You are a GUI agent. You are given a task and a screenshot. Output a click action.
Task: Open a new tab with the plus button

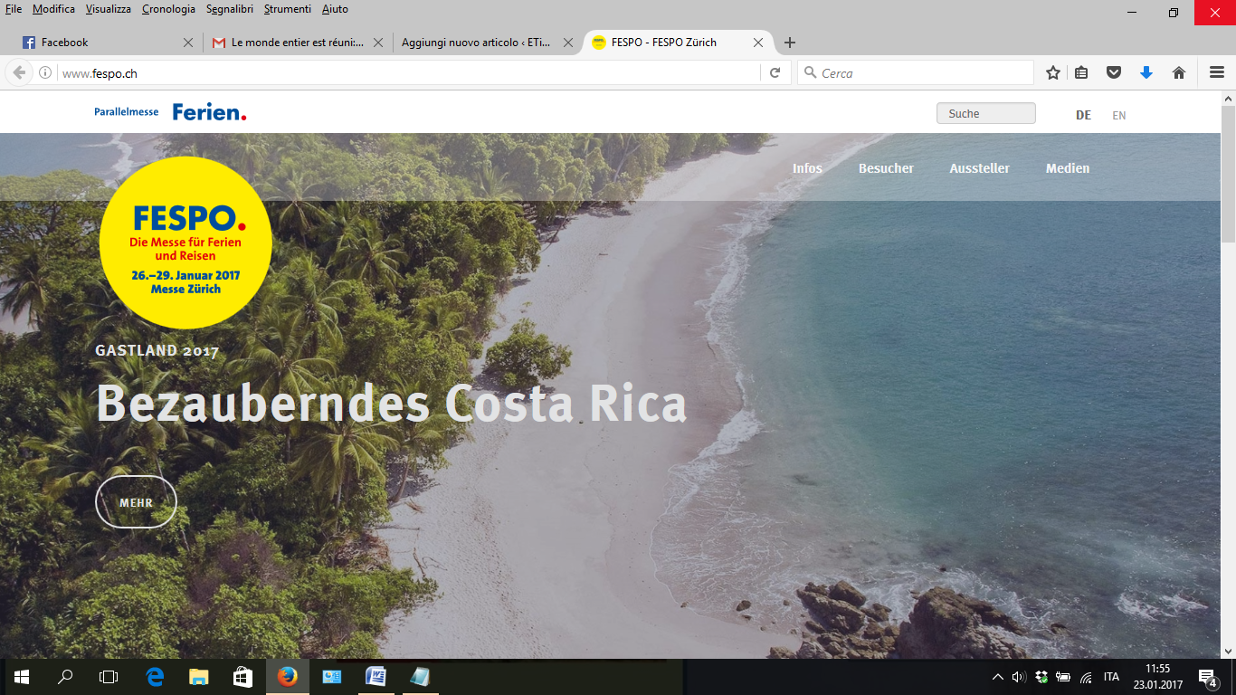click(790, 43)
